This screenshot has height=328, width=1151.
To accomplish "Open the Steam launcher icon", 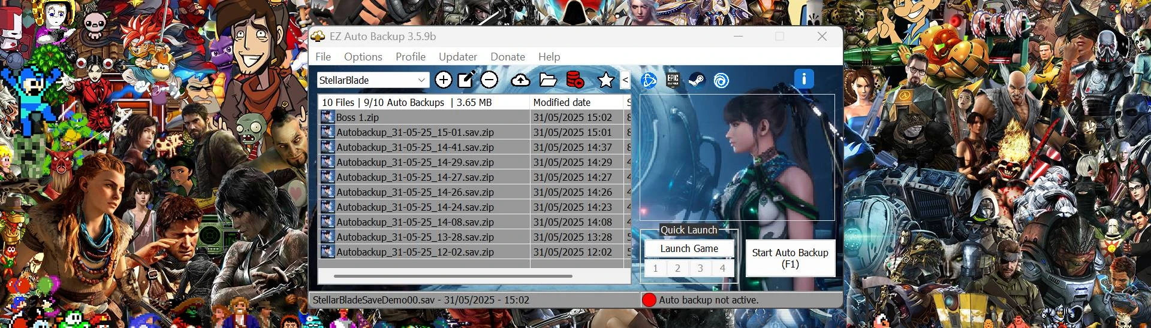I will pyautogui.click(x=697, y=80).
